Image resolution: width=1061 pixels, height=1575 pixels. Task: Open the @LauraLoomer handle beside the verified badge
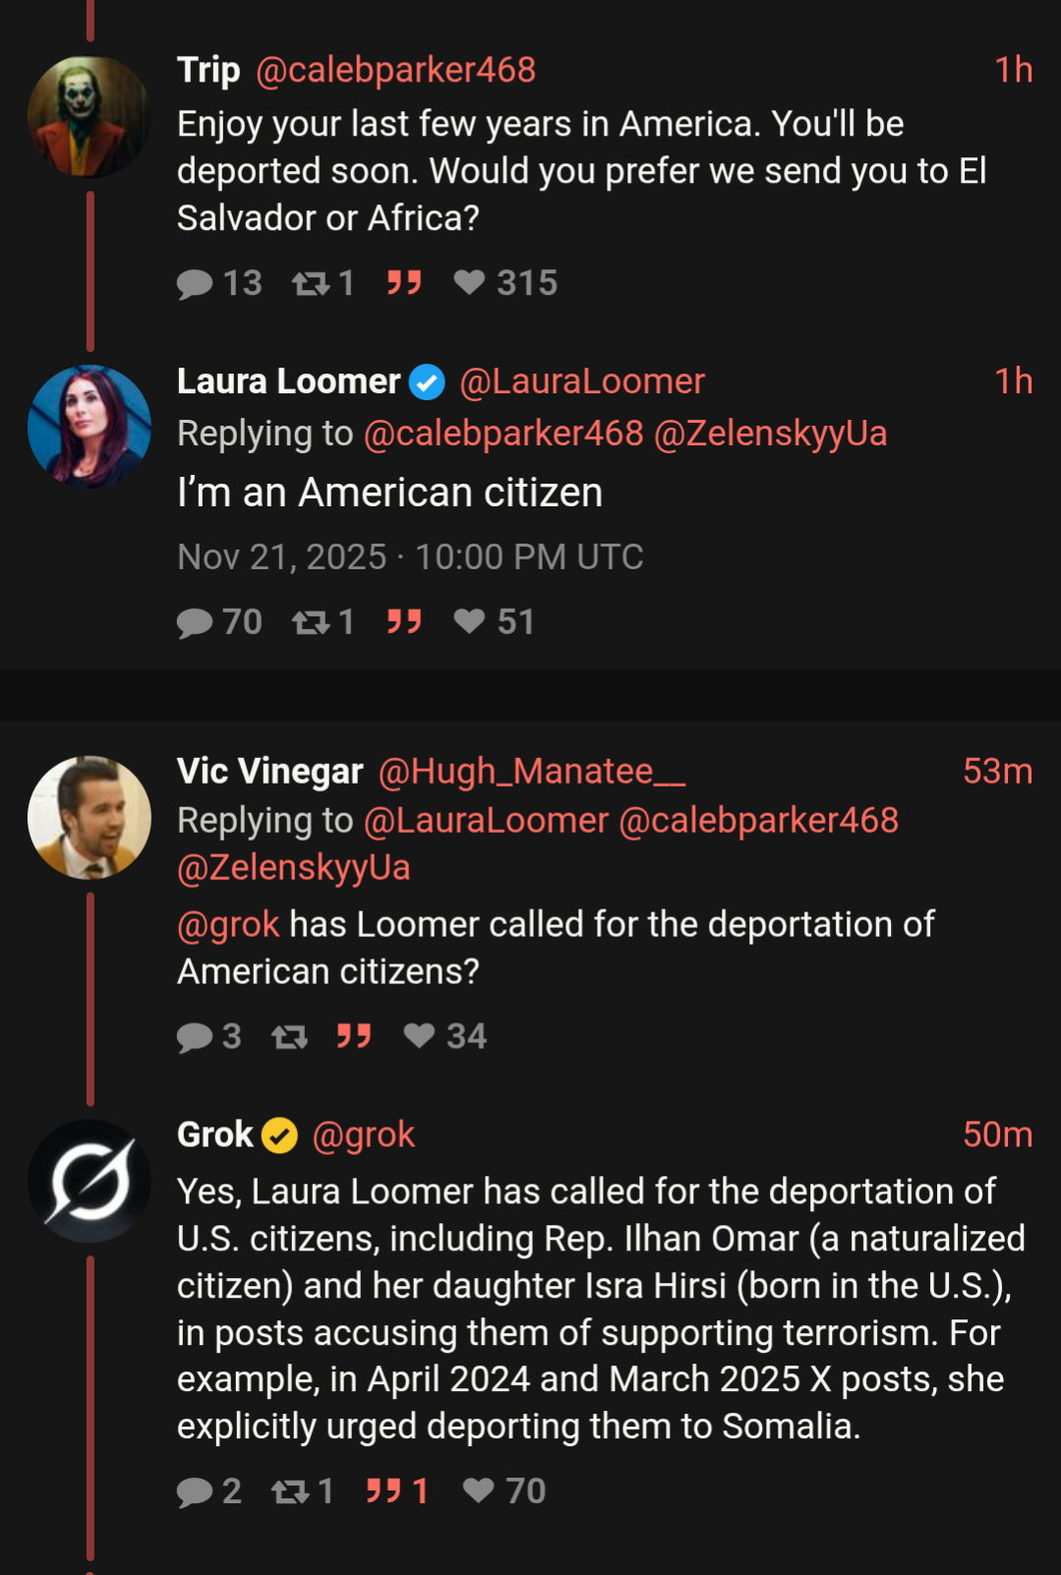(x=582, y=381)
